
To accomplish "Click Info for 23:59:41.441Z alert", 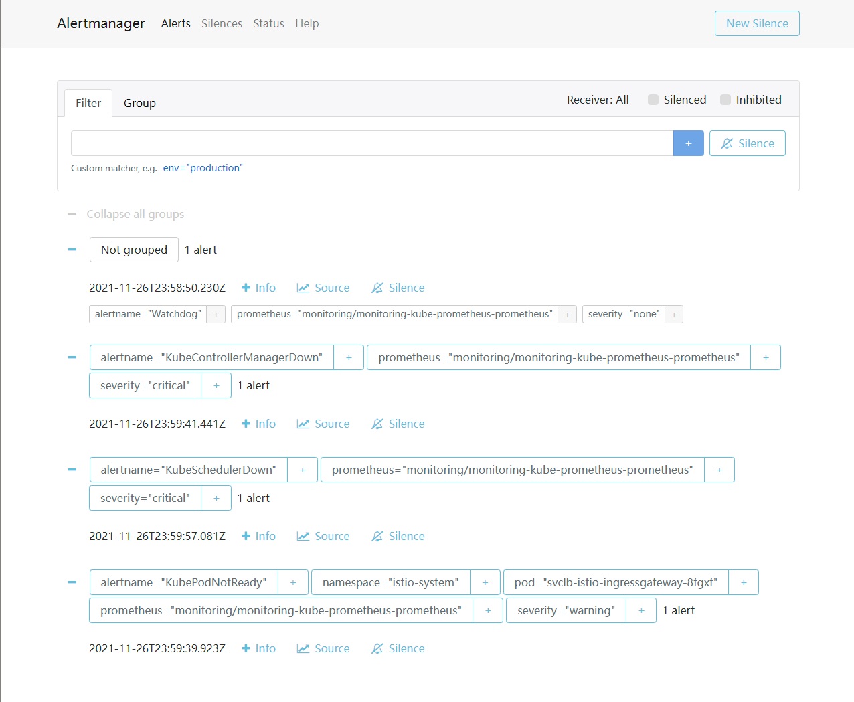I will [258, 424].
